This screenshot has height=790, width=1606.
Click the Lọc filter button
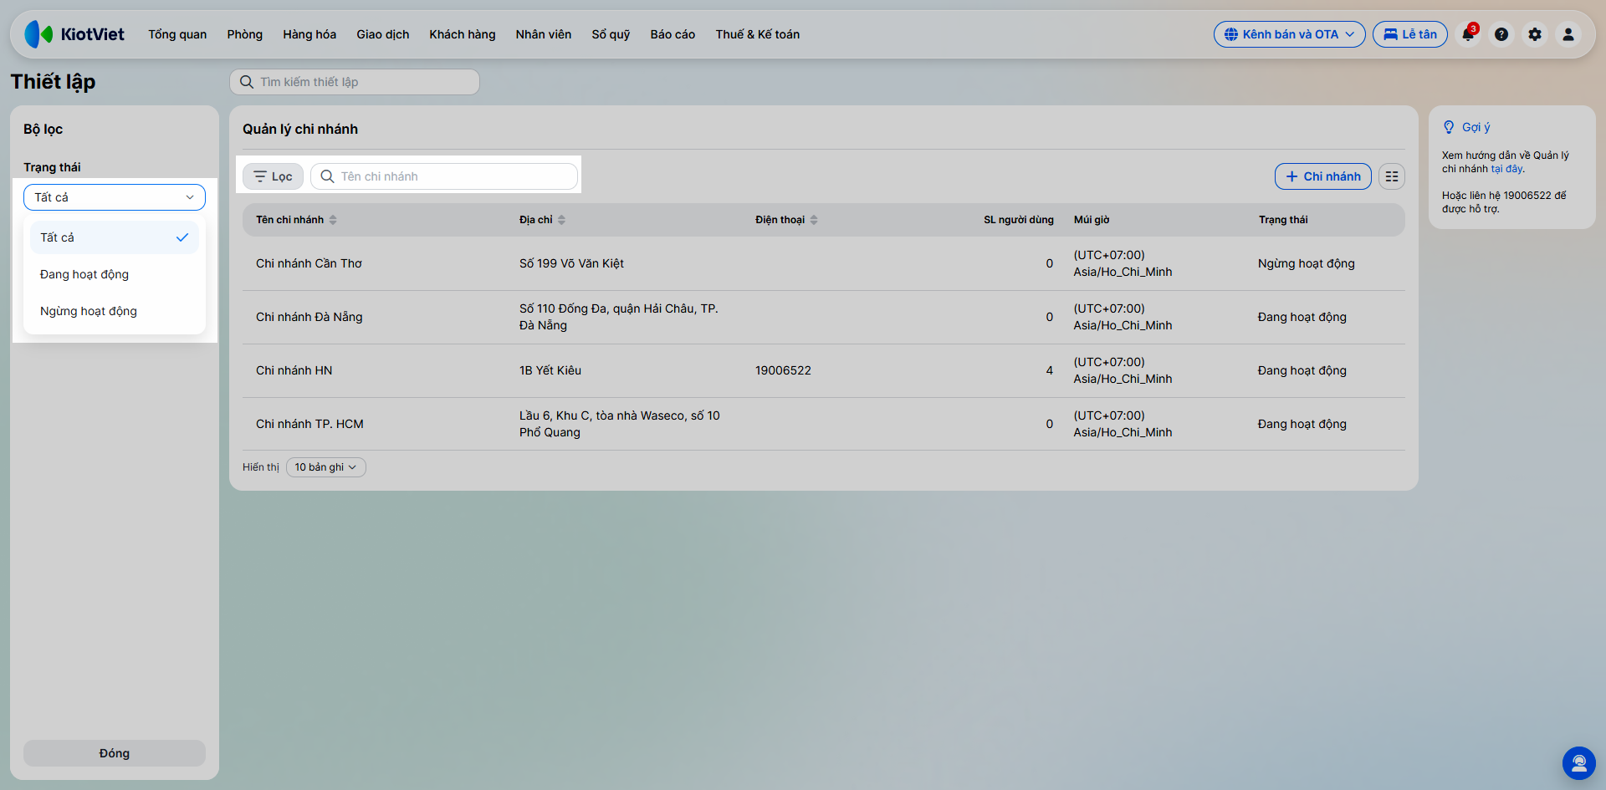(273, 176)
